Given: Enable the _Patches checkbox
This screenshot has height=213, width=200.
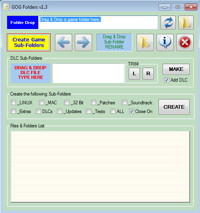Looking at the screenshot, I should point(93,103).
